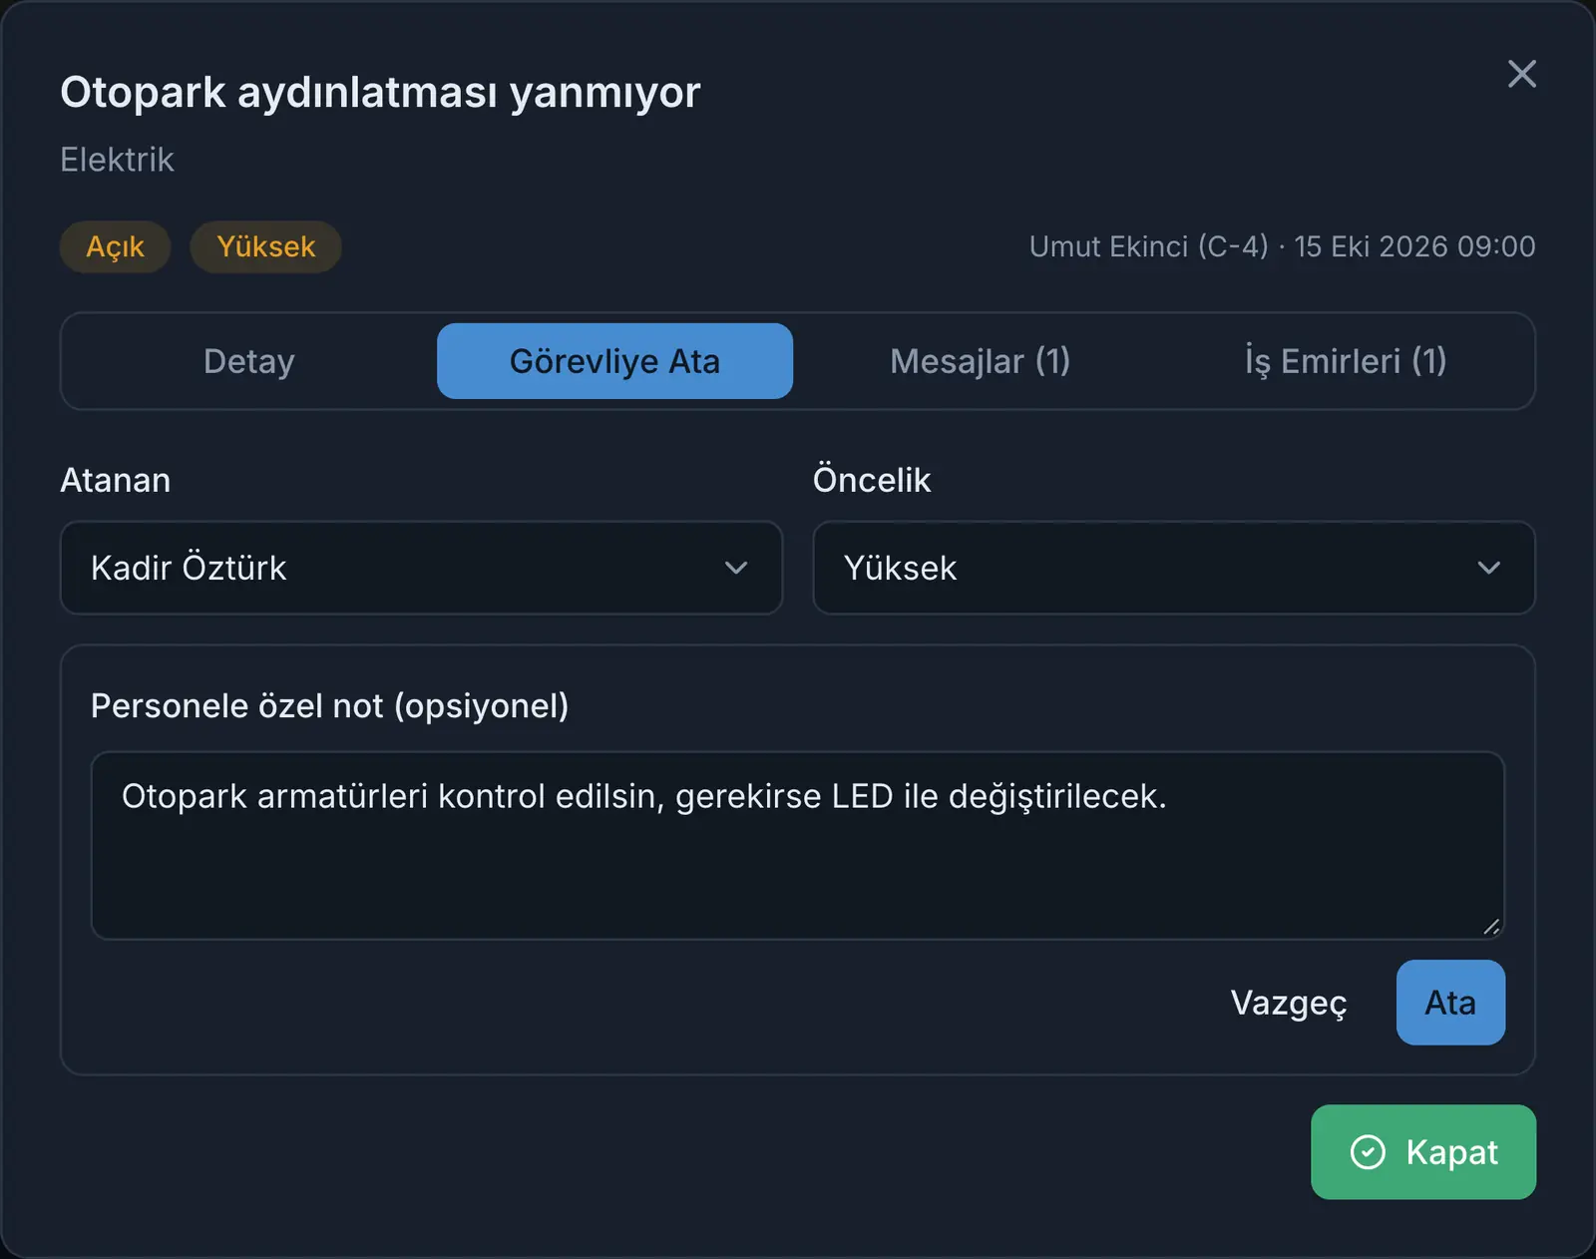Click the reporter text Umut Ekinci (C-4)
Screen dimensions: 1596x1259
click(x=1148, y=246)
